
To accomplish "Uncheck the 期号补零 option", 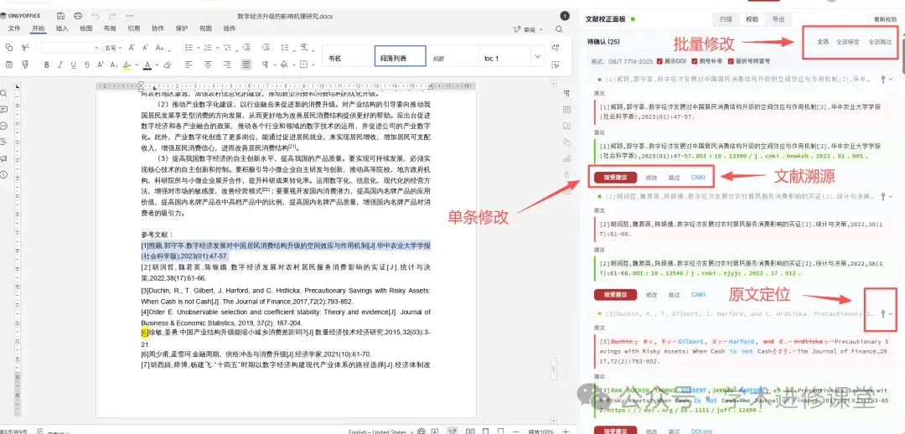I will click(x=694, y=60).
